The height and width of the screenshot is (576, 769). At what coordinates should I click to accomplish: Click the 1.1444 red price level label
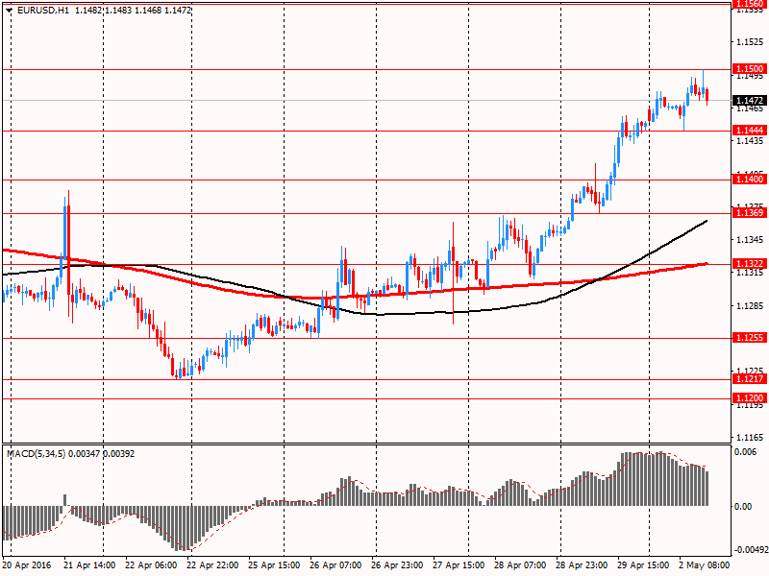(750, 131)
